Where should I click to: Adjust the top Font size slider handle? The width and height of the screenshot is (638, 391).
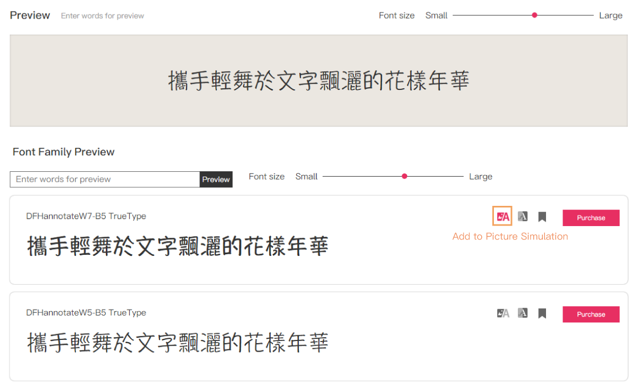535,15
